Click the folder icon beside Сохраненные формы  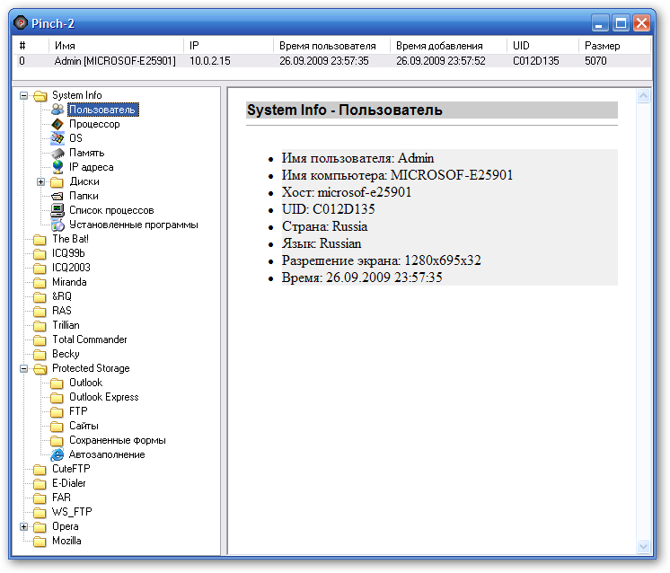[57, 441]
